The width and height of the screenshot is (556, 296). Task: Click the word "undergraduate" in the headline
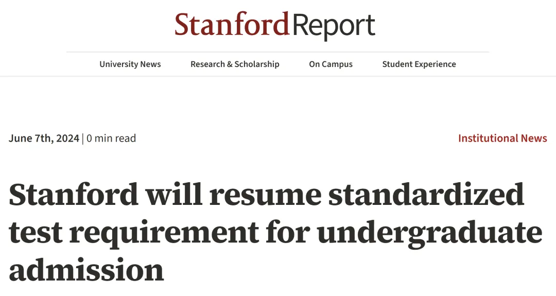(x=429, y=233)
